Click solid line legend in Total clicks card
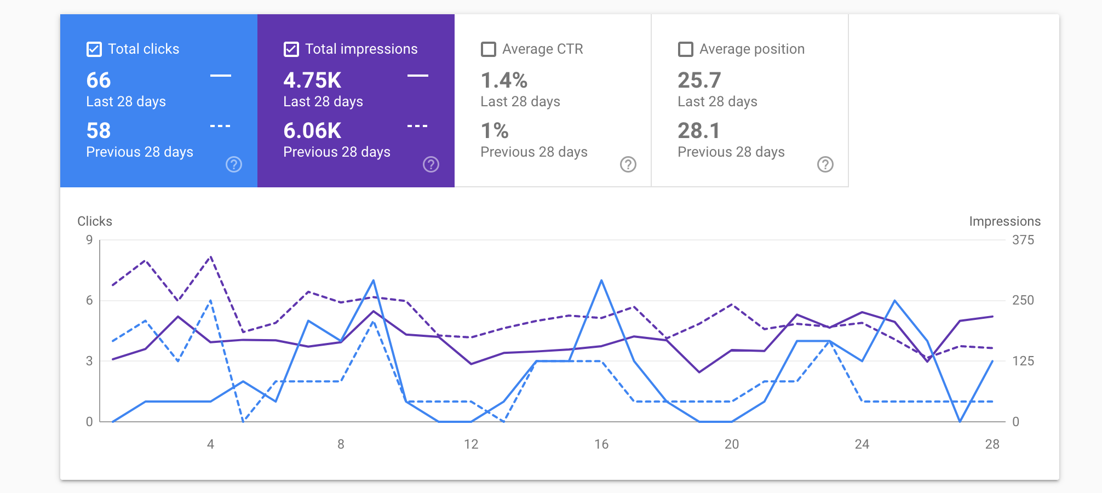The width and height of the screenshot is (1102, 493). click(220, 76)
